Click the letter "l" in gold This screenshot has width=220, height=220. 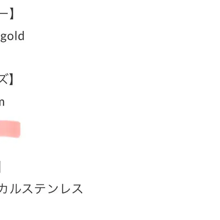coord(16,36)
